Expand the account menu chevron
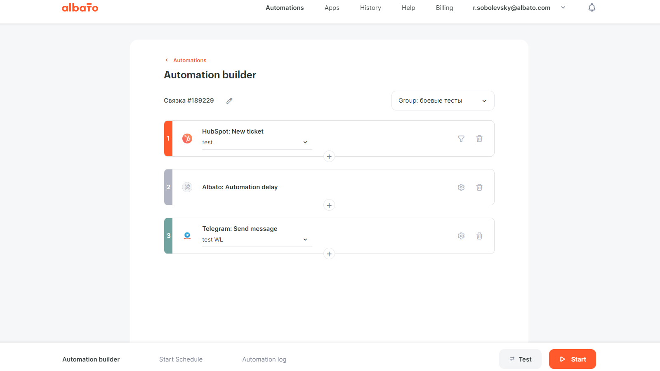This screenshot has height=371, width=660. tap(563, 8)
